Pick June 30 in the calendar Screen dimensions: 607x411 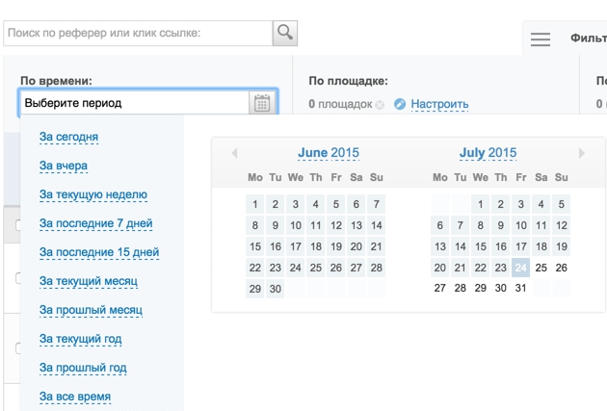pyautogui.click(x=275, y=289)
